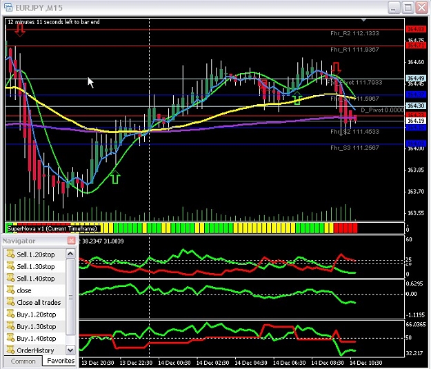Click the 164.30 price tag
Image resolution: width=431 pixels, height=369 pixels.
tap(416, 106)
